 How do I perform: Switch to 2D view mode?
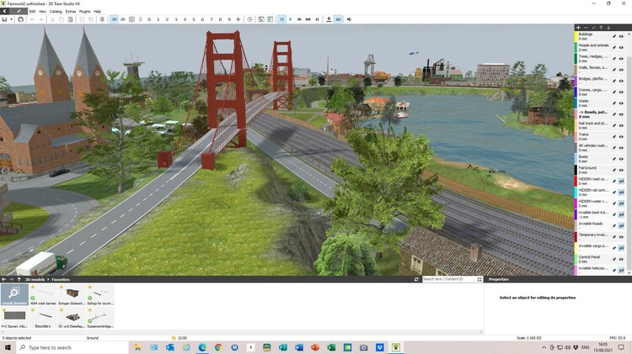click(x=123, y=19)
